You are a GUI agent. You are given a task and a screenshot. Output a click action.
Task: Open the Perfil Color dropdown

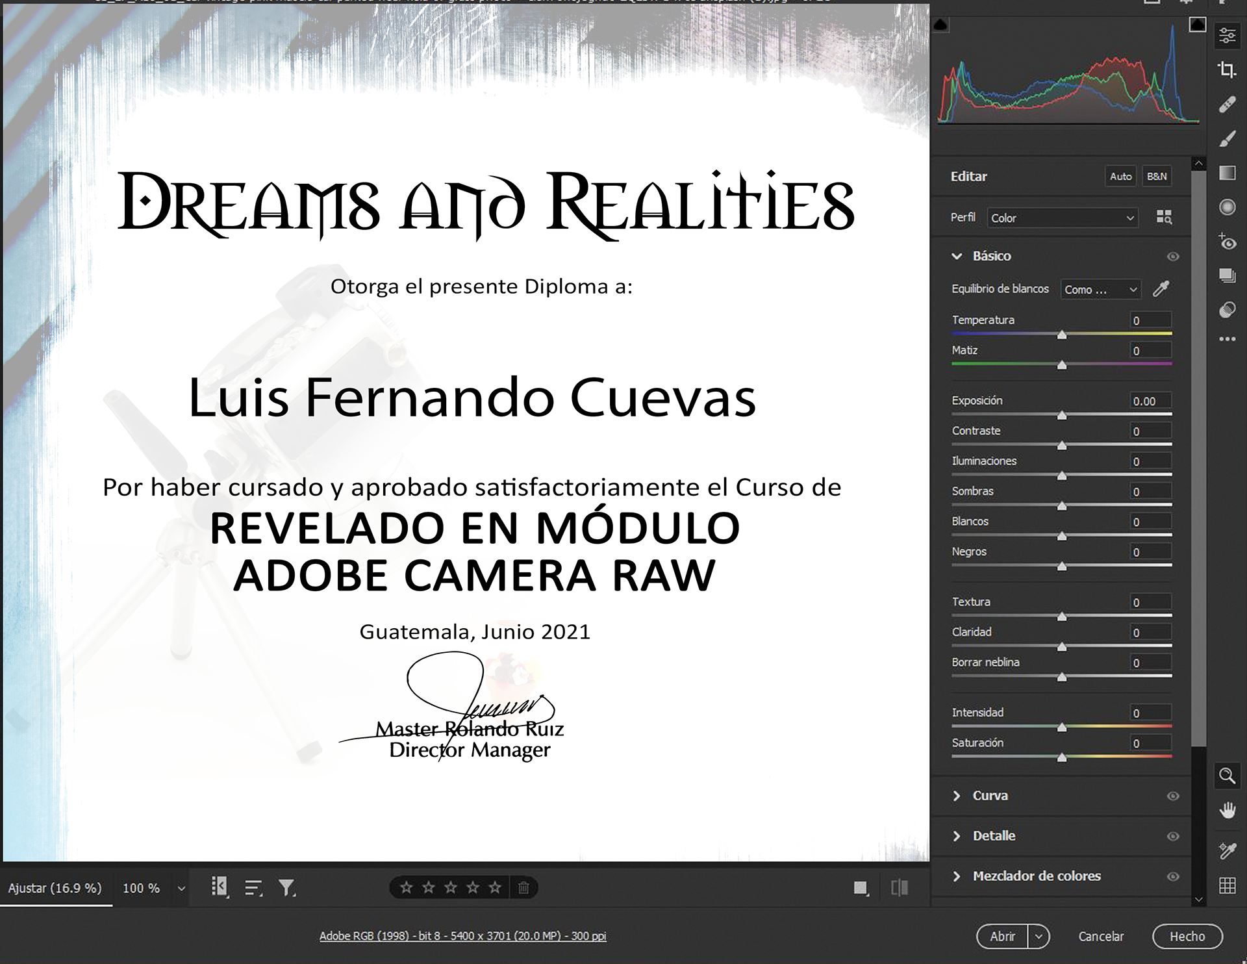[x=1063, y=218]
